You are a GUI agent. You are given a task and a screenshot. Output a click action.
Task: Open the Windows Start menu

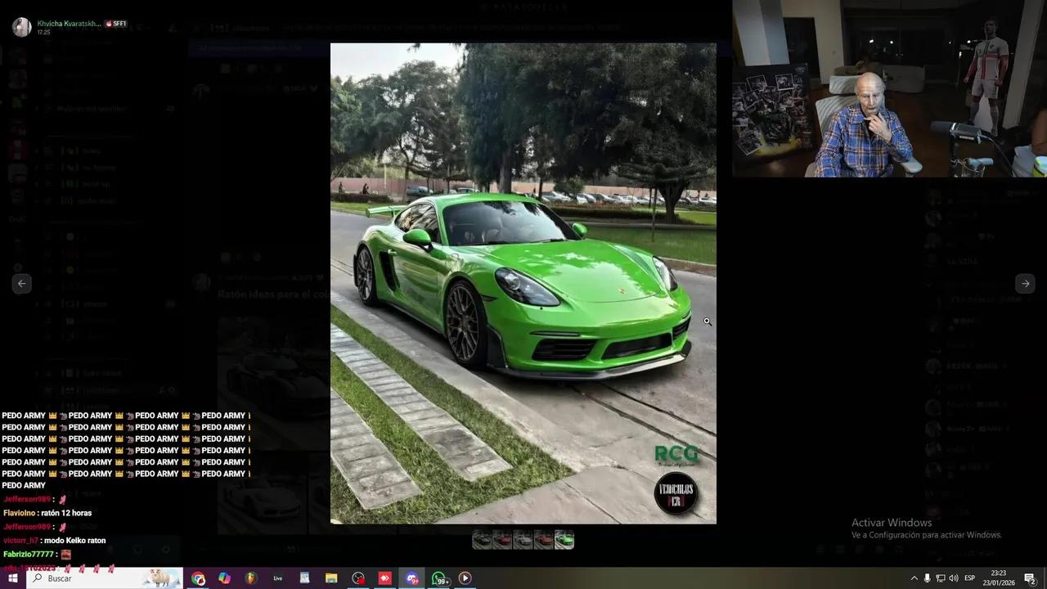(x=11, y=578)
